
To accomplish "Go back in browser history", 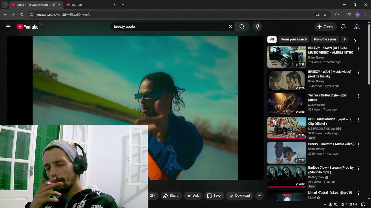I will pyautogui.click(x=5, y=14).
